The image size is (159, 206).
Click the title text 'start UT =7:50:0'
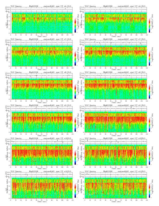pos(138,39)
